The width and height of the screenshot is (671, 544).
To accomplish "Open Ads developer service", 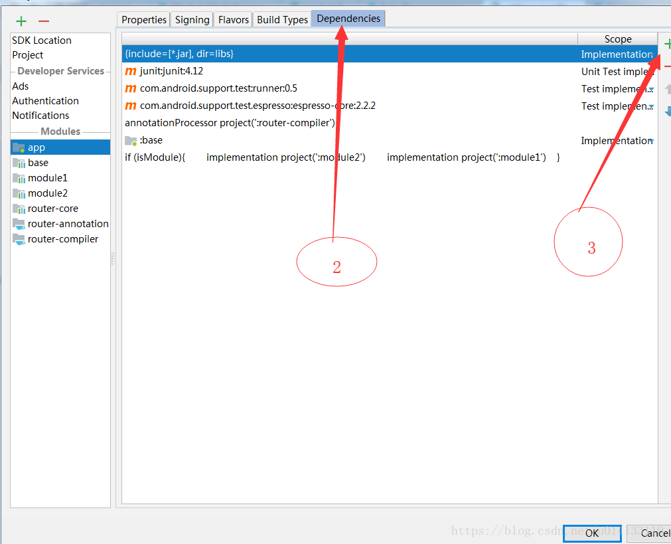I will pos(21,86).
